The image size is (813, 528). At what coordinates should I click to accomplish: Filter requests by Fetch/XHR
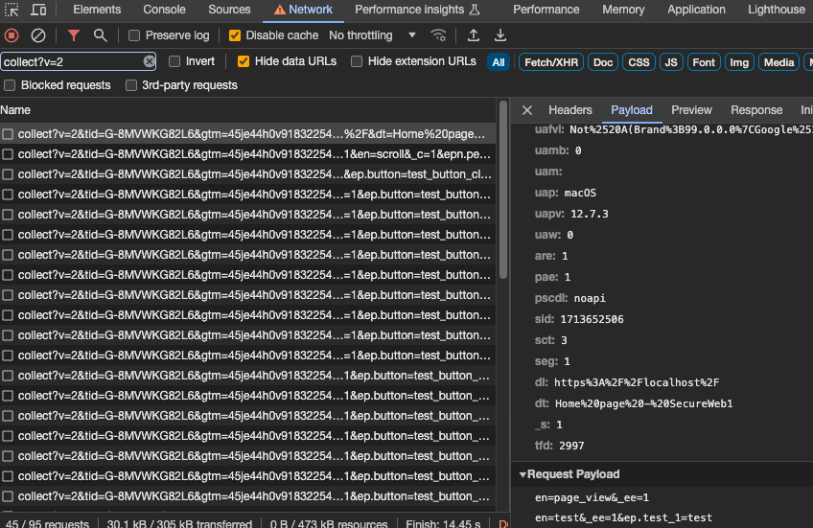[550, 62]
